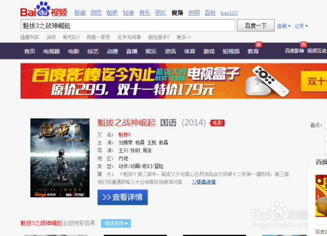Click the search input field

(128, 25)
